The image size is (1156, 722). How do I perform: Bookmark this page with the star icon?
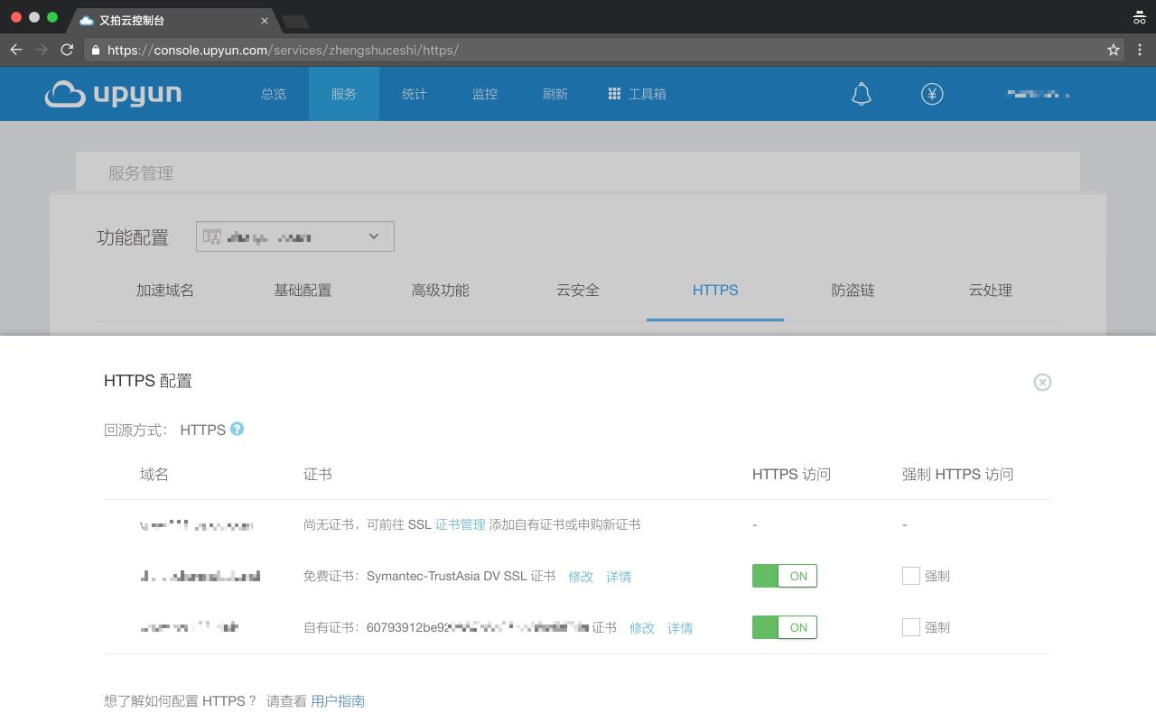(1114, 50)
